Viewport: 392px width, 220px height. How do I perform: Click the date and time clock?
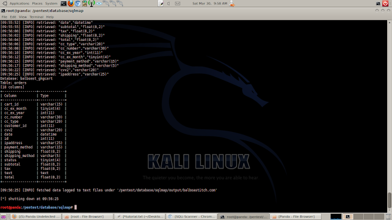point(209,4)
